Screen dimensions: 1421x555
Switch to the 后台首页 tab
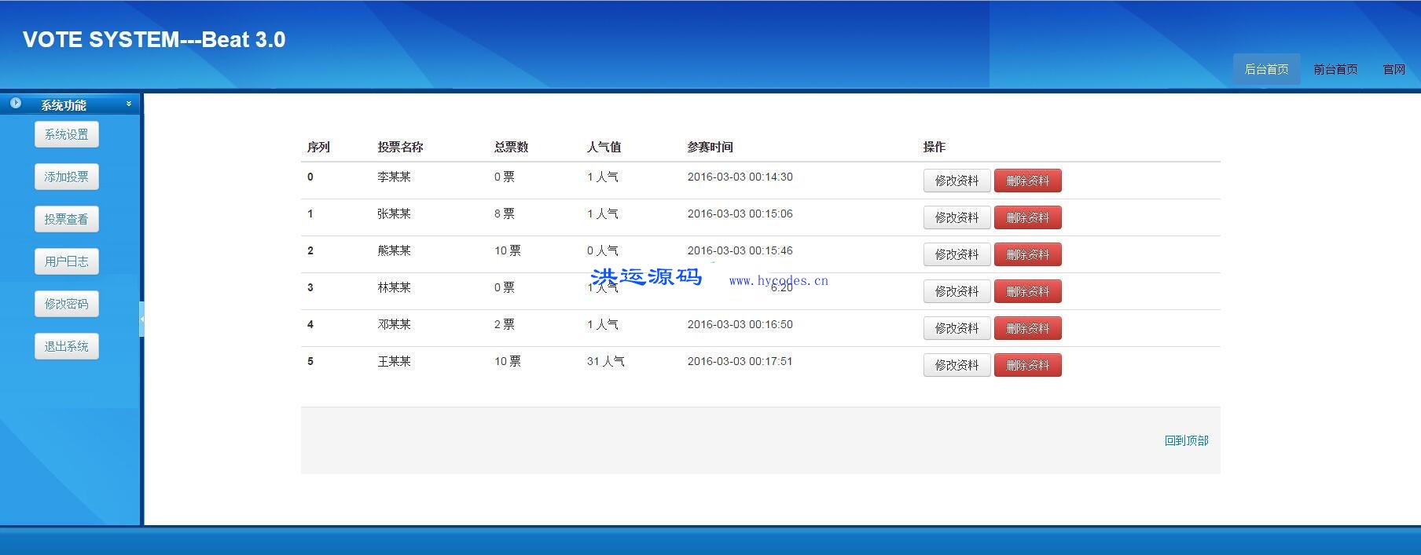[x=1266, y=69]
